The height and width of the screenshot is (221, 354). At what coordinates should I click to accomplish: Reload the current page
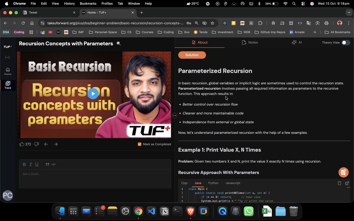(23, 23)
